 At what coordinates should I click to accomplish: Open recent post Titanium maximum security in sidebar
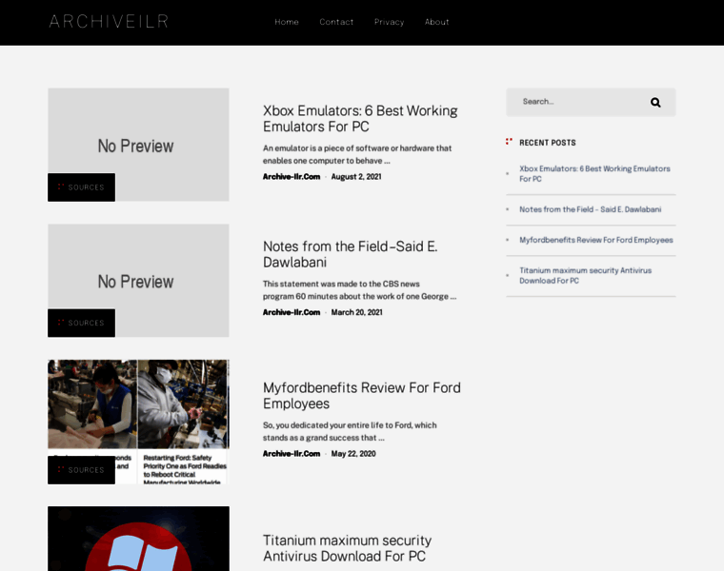586,275
